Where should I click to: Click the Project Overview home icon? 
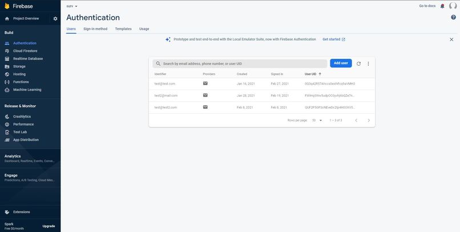7,18
